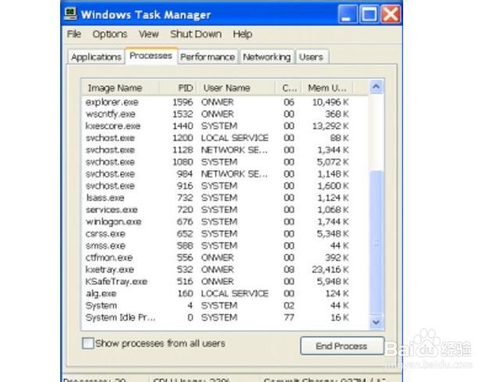This screenshot has height=382, width=500.
Task: Select the System Idle Process row
Action: 225,318
